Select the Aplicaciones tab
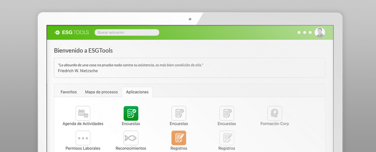Viewport: 376px width, 152px height. (137, 92)
